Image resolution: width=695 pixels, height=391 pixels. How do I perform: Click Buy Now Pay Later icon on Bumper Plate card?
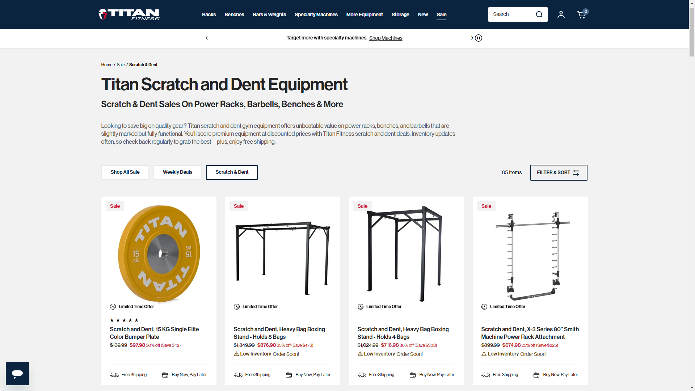[165, 375]
